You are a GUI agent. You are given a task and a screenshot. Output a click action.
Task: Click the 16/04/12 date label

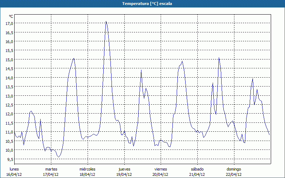click(x=14, y=174)
